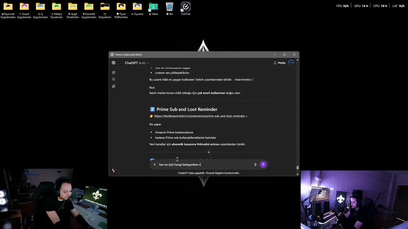The image size is (408, 229).
Task: Start voice dictation with the microphone
Action: (255, 164)
